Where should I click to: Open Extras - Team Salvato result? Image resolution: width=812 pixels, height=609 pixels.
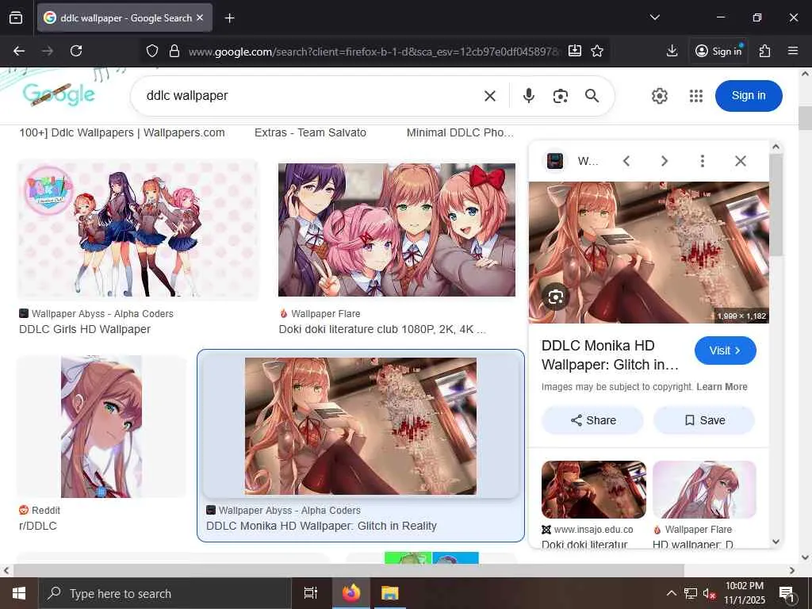(310, 132)
